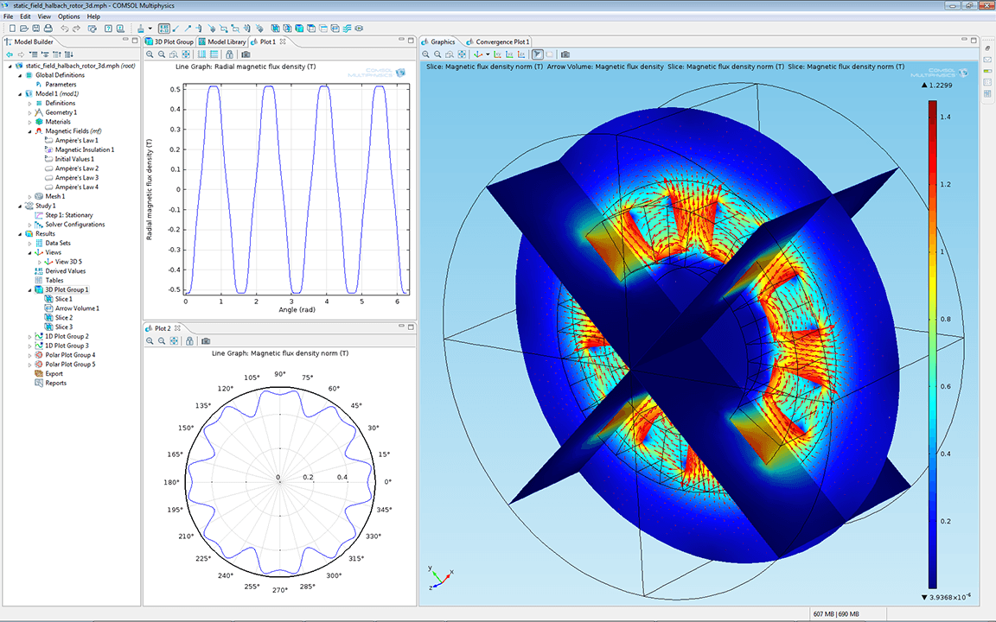
Task: Open the Options menu
Action: click(x=69, y=16)
